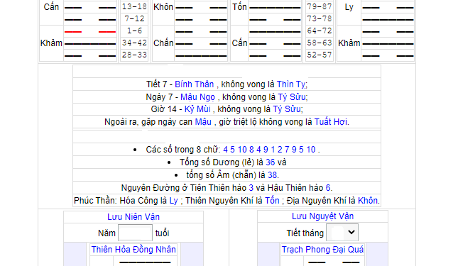458x266 pixels.
Task: Click the age range 52-57 cell
Action: [320, 55]
